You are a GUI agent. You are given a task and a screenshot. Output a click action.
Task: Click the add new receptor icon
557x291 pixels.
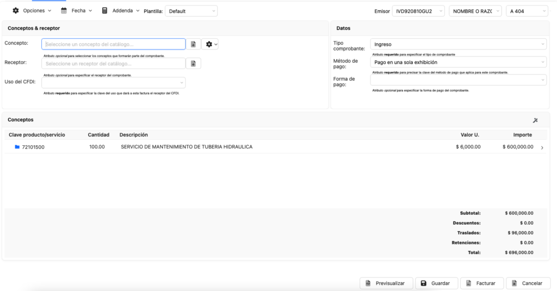click(193, 64)
